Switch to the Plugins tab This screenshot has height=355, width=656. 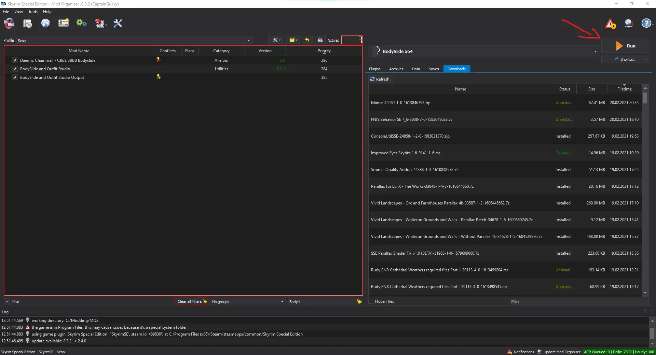[374, 69]
